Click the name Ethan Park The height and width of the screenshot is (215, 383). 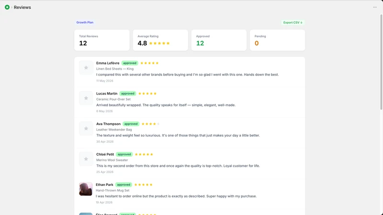[x=104, y=185]
